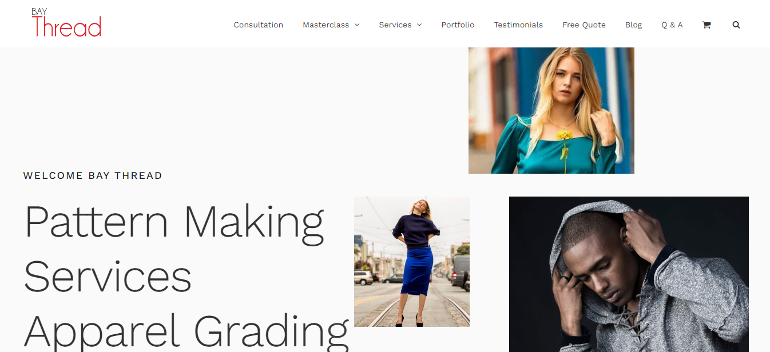The image size is (770, 352).
Task: Open the Q & A page
Action: pos(672,25)
